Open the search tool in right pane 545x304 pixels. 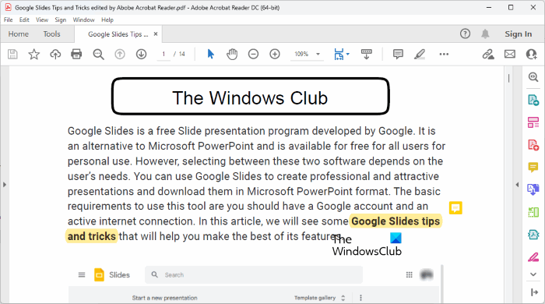533,77
